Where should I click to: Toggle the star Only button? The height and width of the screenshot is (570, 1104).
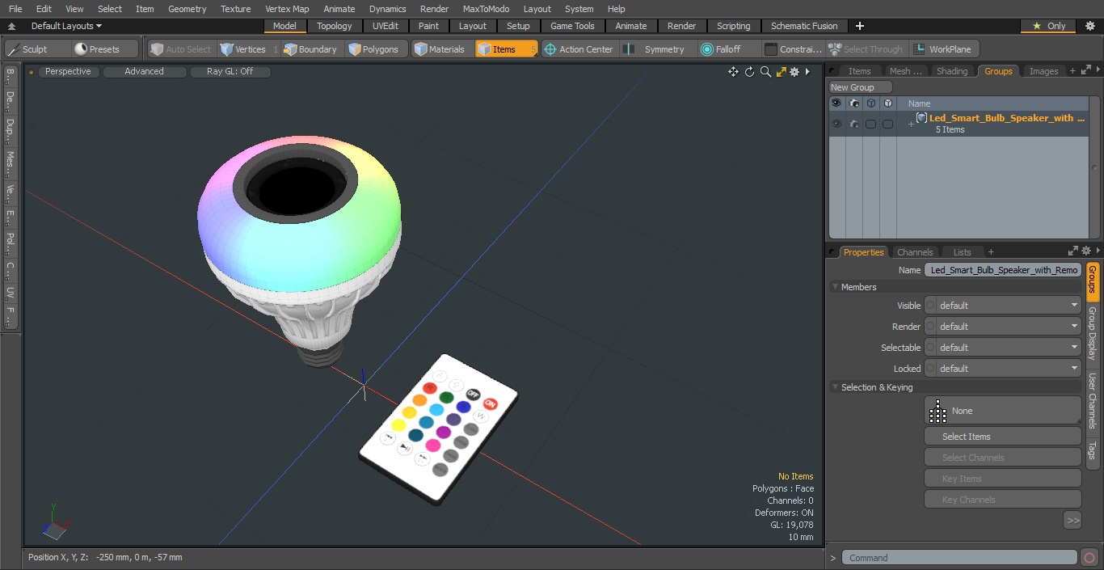click(1048, 26)
